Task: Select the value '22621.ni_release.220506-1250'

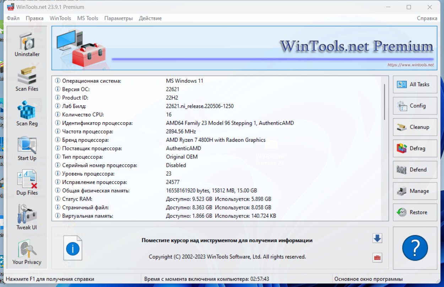Action: [200, 106]
